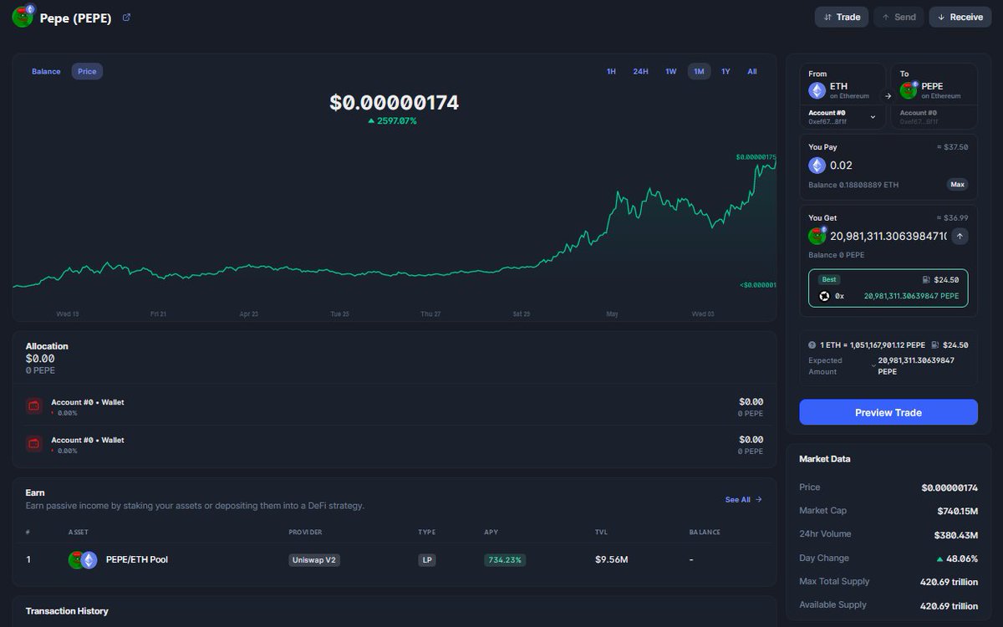Click the 0x provider logo
Viewport: 1003px width, 627px height.
[x=825, y=296]
